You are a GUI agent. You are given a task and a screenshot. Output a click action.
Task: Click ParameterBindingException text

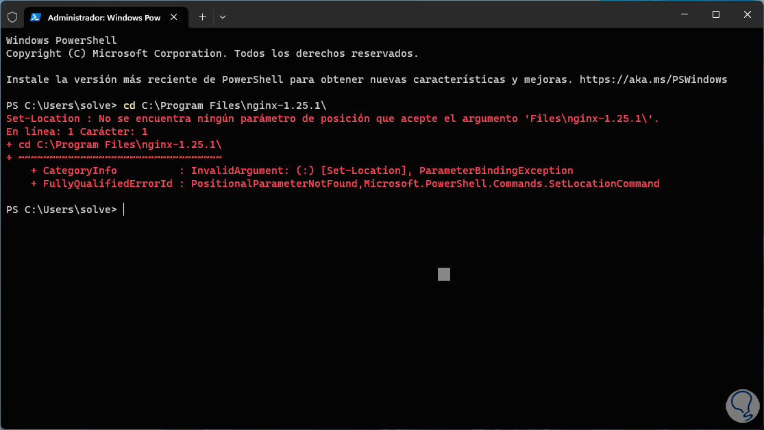[496, 170]
